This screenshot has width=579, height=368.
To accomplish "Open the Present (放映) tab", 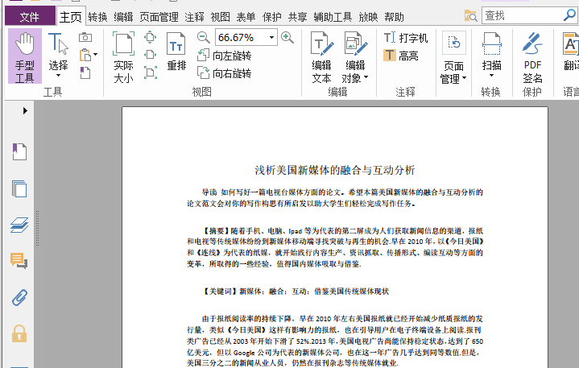I will [x=368, y=17].
